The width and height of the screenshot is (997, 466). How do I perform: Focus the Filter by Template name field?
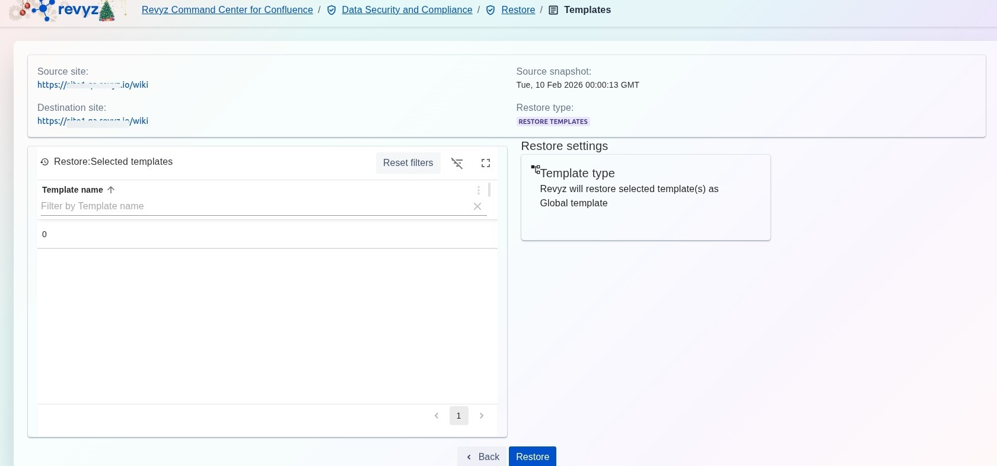[252, 206]
